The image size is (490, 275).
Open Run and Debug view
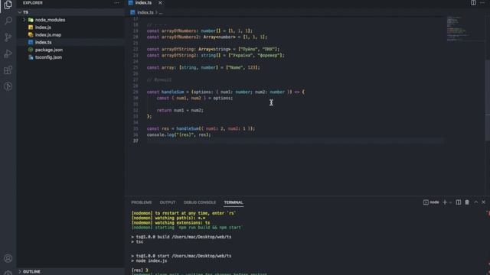[x=8, y=53]
